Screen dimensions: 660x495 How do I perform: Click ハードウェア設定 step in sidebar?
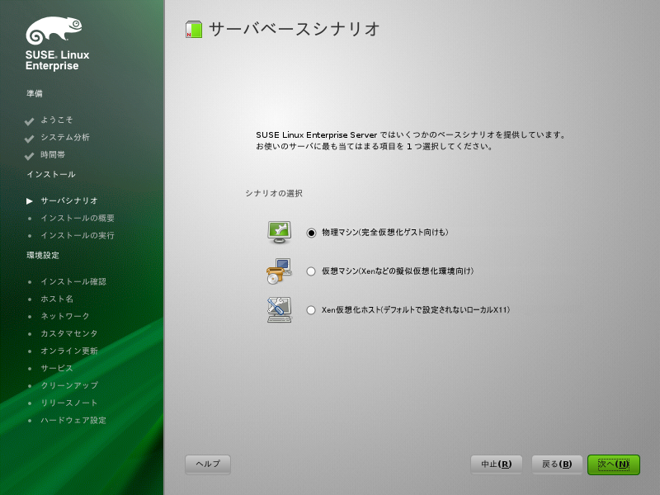point(73,420)
